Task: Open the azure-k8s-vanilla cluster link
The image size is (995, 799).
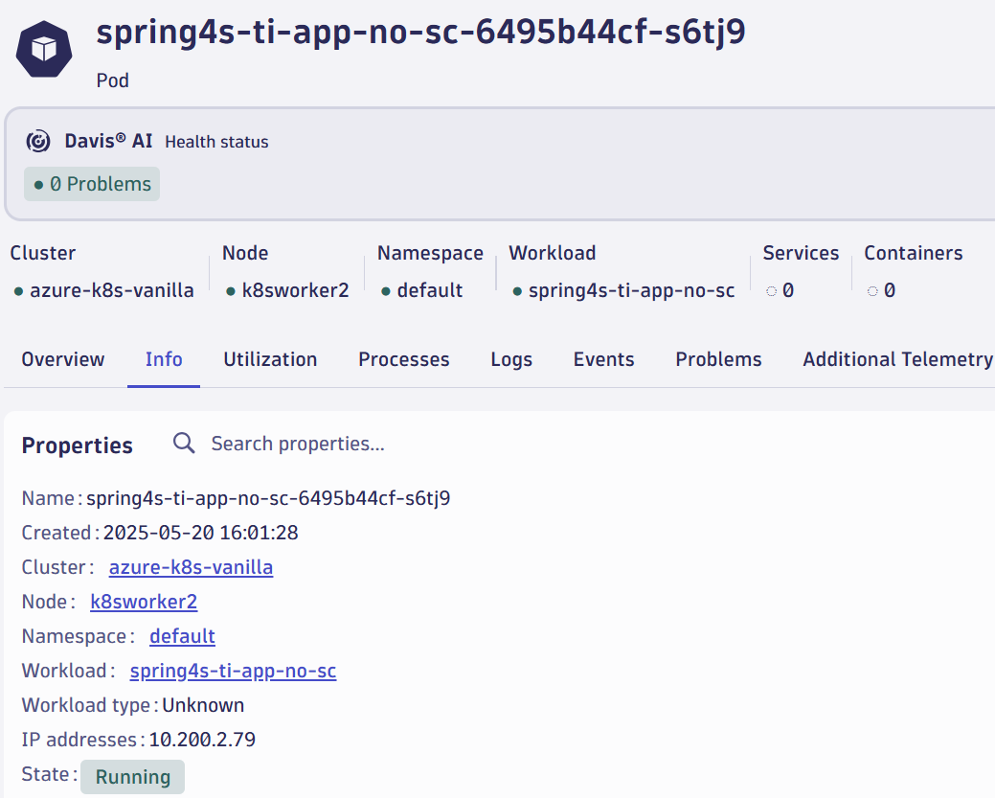Action: 191,567
